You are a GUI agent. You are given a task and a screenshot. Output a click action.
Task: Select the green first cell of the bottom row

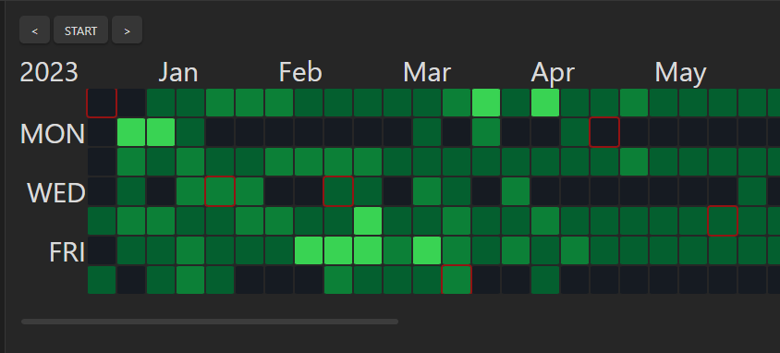pos(102,280)
